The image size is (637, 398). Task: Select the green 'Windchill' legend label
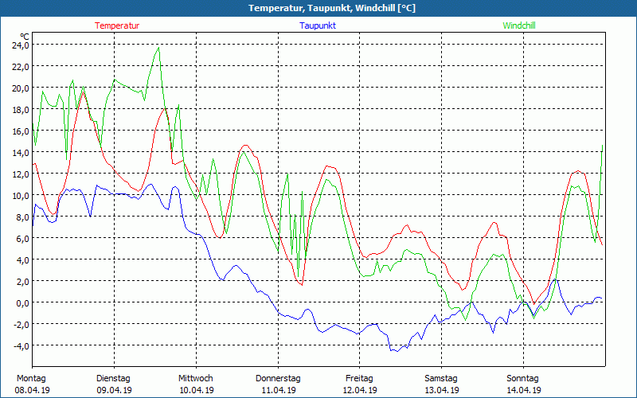click(519, 25)
